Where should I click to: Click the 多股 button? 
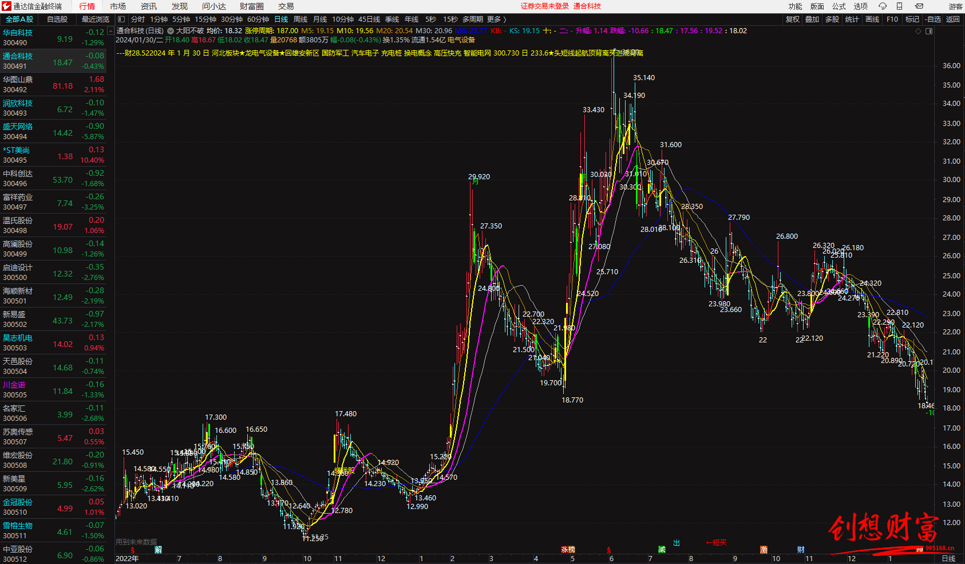click(x=832, y=19)
